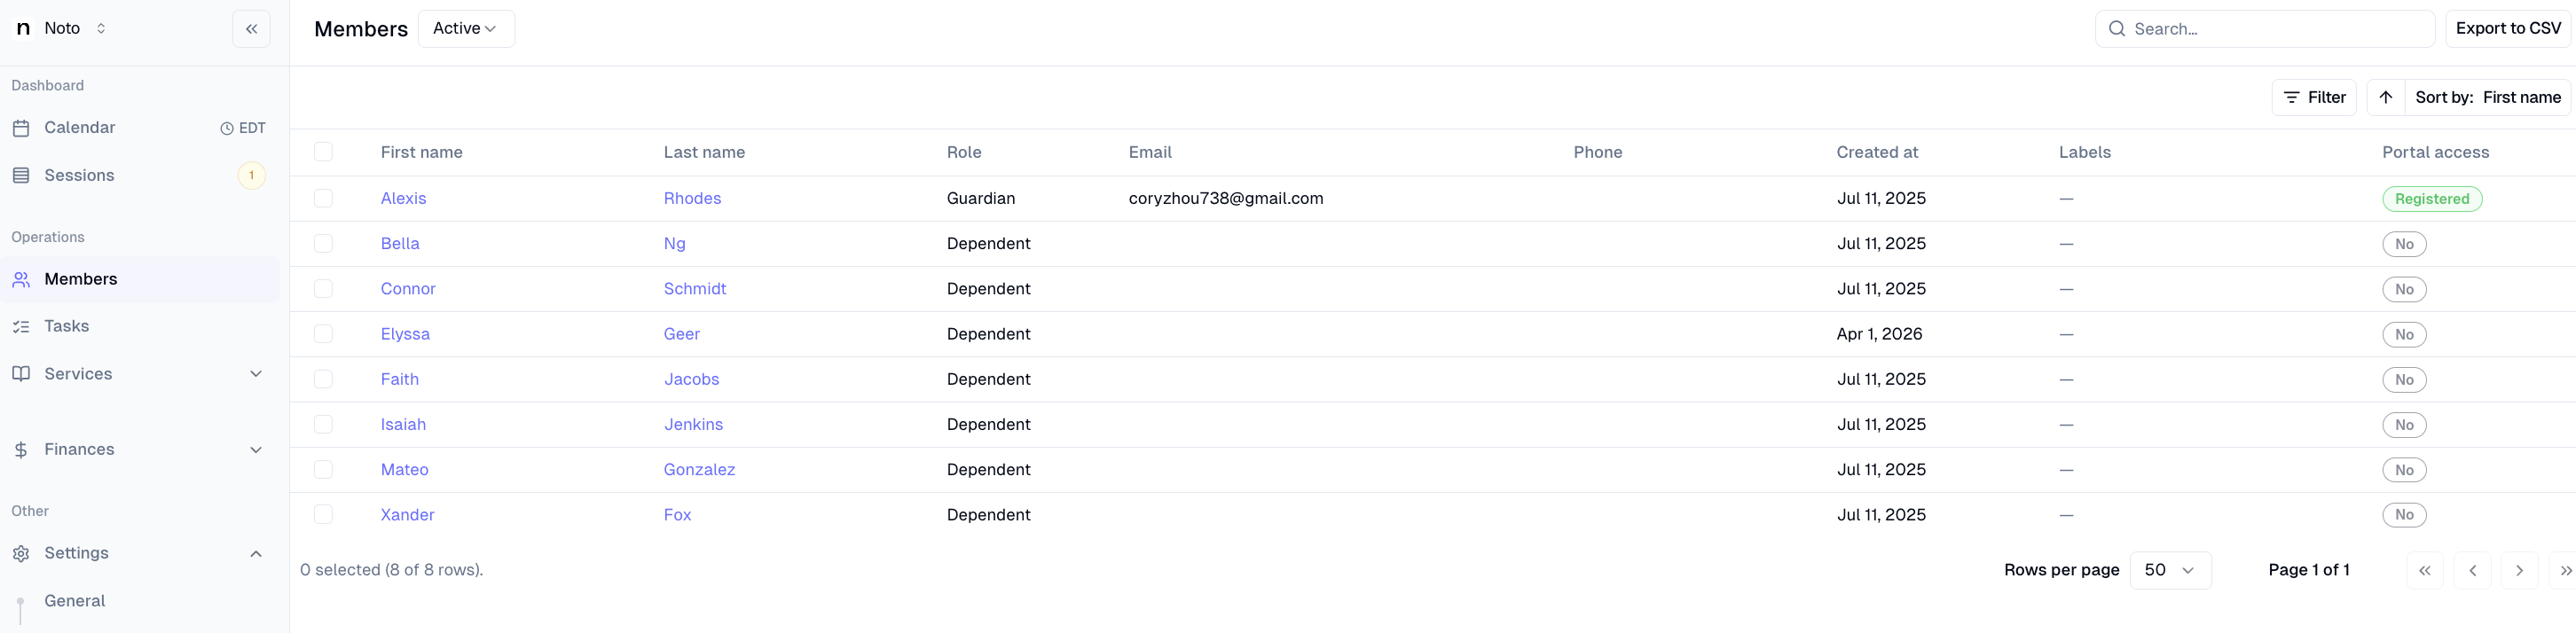Open the Calendar from sidebar icon

point(21,128)
